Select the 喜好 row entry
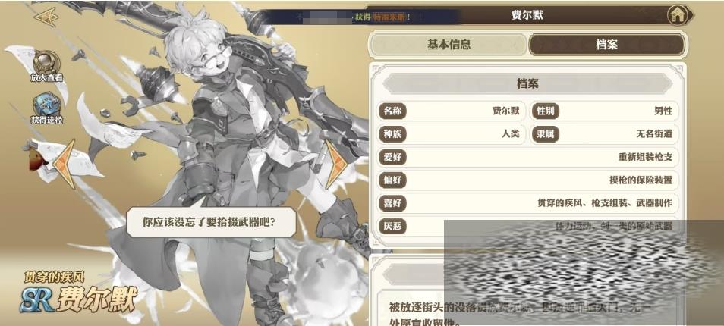 [527, 203]
